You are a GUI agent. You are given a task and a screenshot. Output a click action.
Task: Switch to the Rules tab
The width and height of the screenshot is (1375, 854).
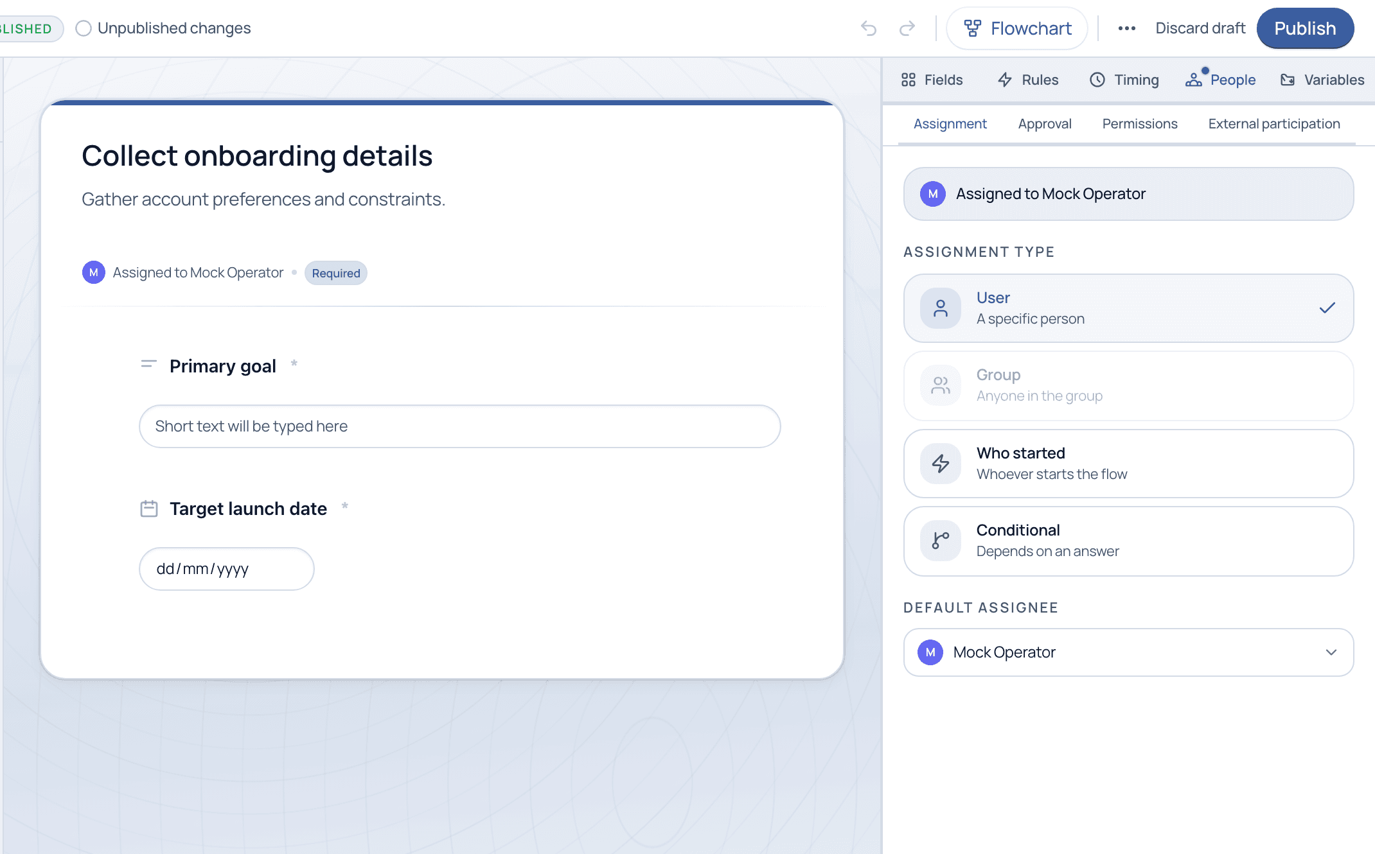1027,80
